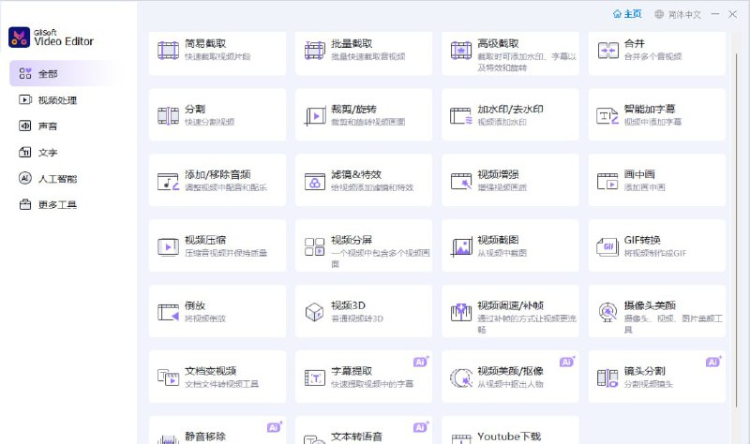
Task: Open the 视频分屏 split-screen icon
Action: (315, 247)
